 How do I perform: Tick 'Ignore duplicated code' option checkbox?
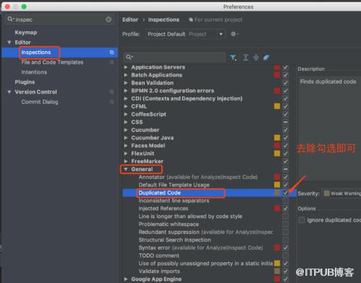(301, 220)
